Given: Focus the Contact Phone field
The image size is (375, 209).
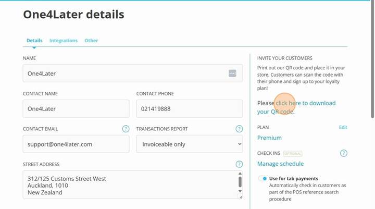Looking at the screenshot, I should [x=190, y=109].
